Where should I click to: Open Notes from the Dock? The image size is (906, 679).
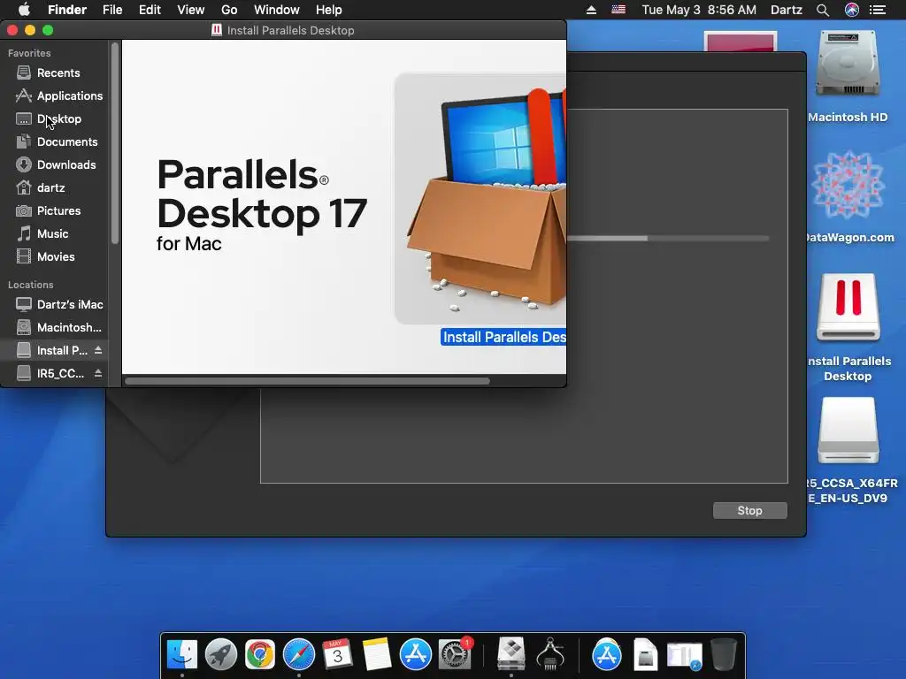tap(376, 654)
